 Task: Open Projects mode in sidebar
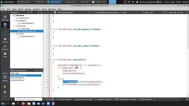pos(5,47)
